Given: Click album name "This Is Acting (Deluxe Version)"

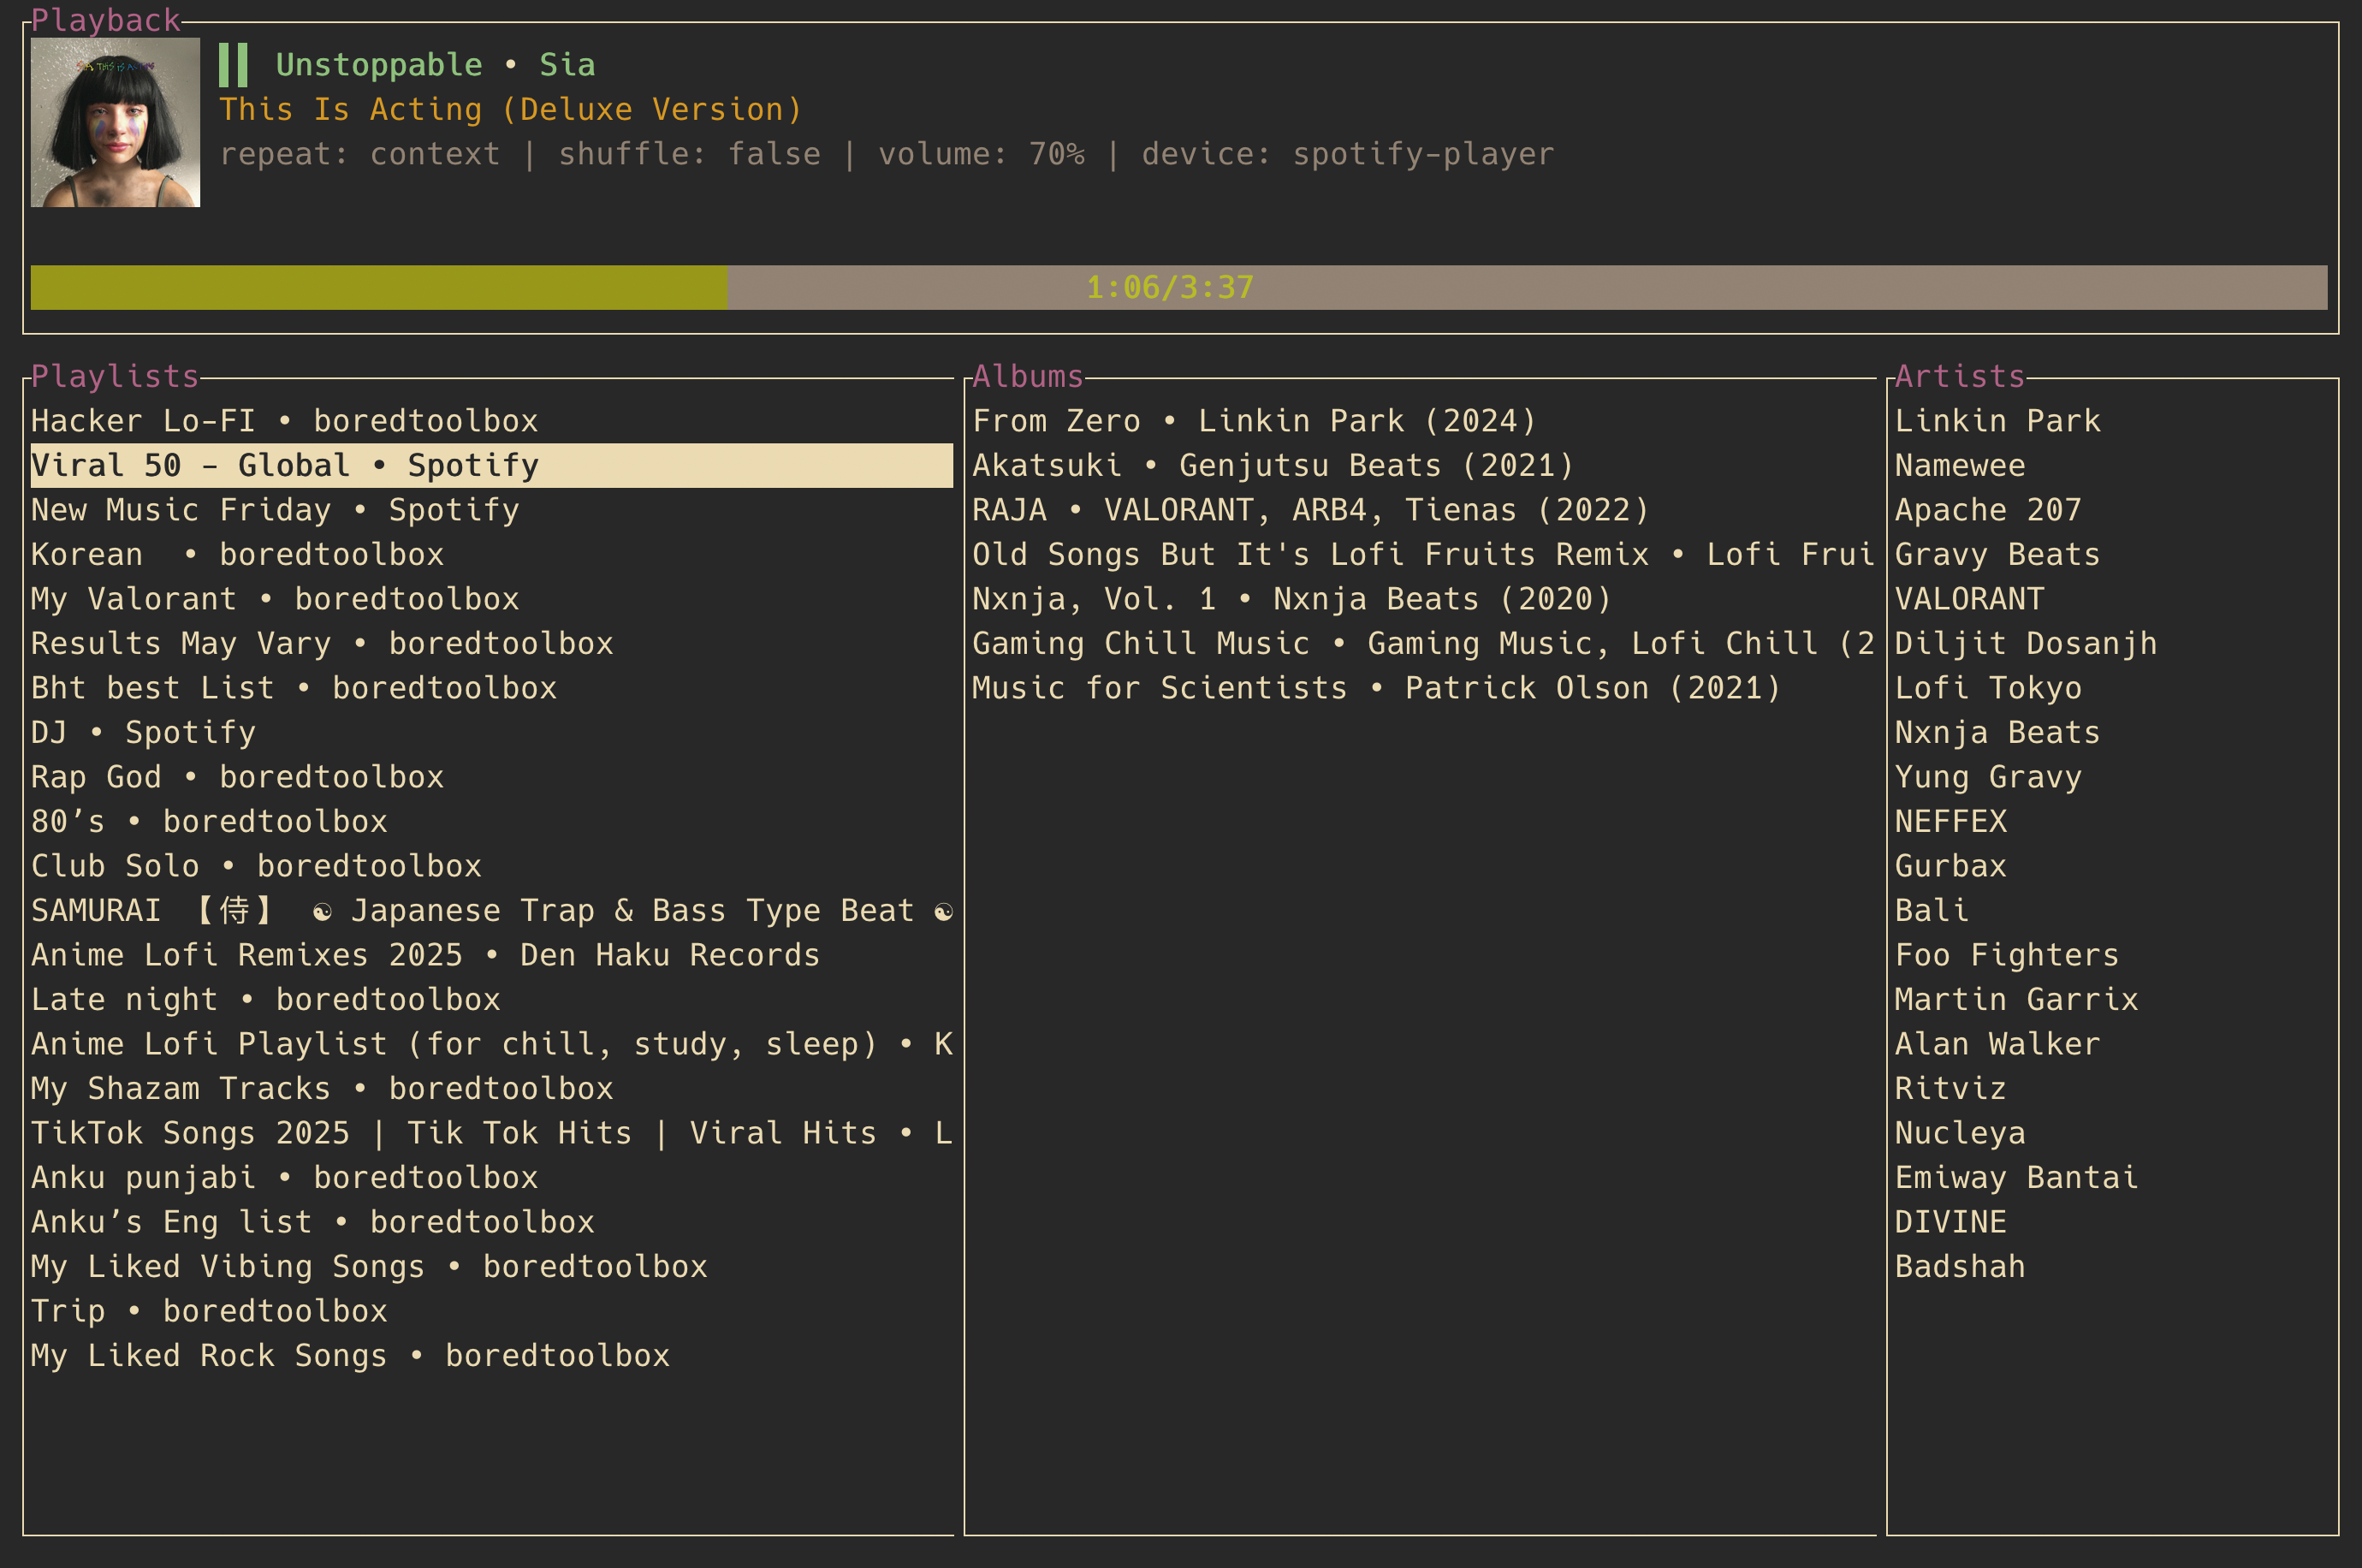Looking at the screenshot, I should click(511, 109).
